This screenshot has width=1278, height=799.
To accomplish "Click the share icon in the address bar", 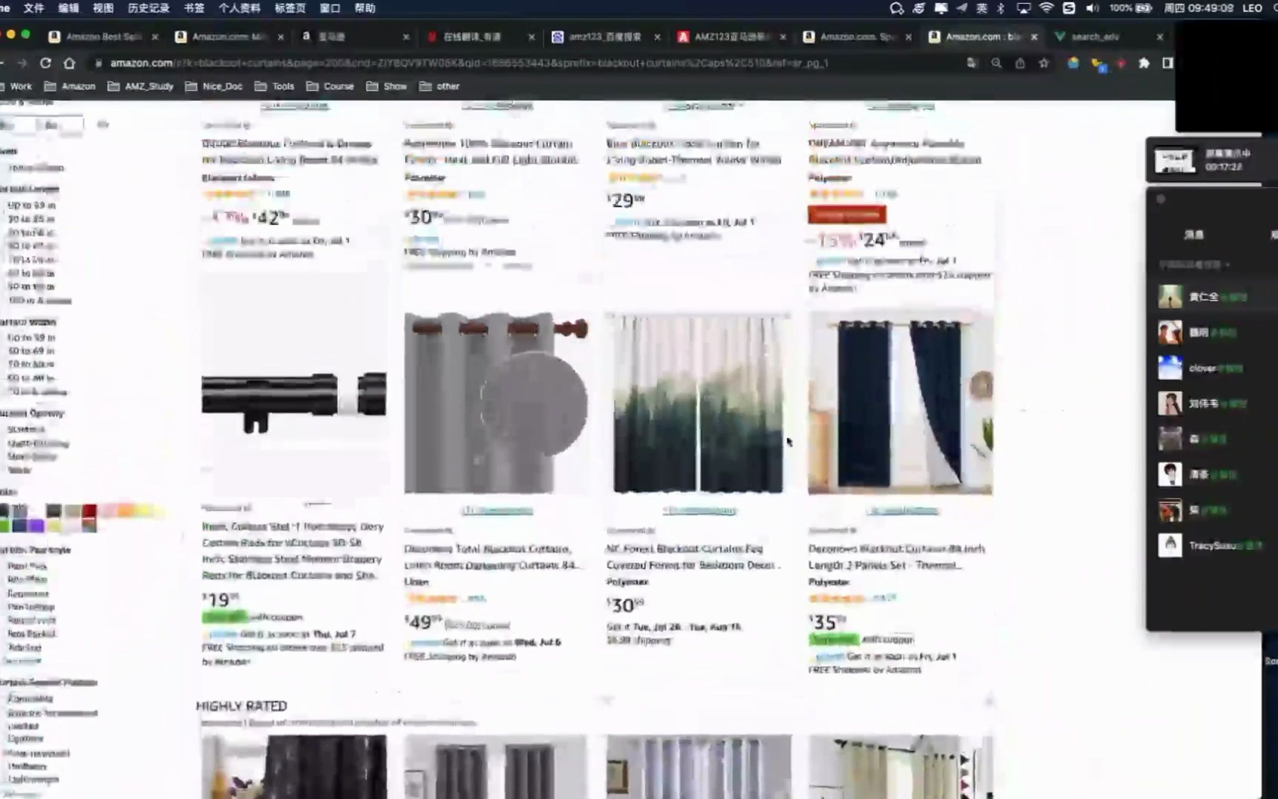I will (x=1021, y=63).
